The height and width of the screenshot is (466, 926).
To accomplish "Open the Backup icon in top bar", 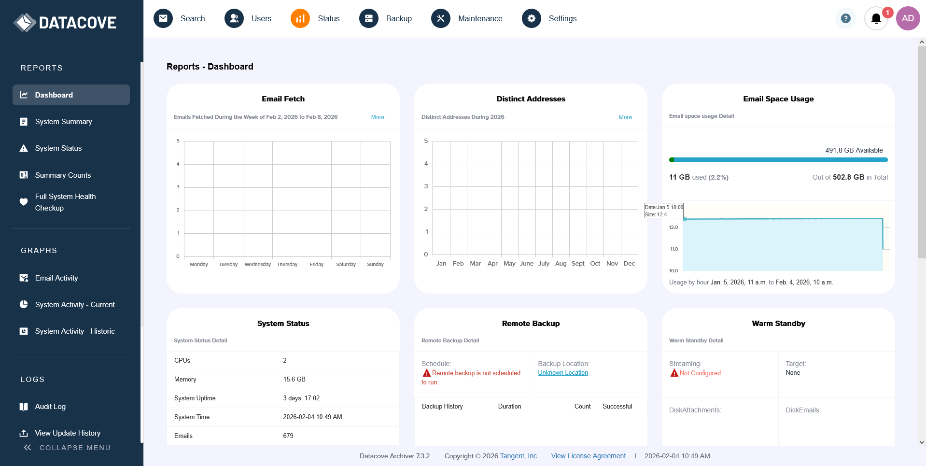I will tap(369, 18).
